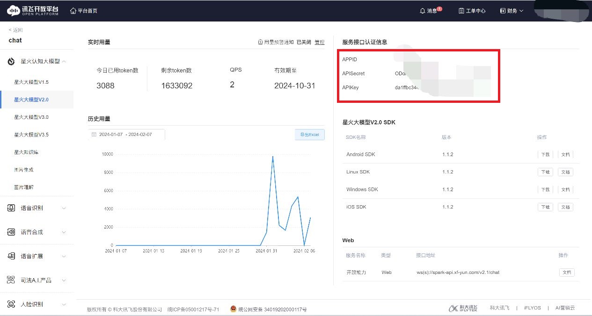Click the 语音合成 sidebar icon
The image size is (592, 316).
coord(11,232)
